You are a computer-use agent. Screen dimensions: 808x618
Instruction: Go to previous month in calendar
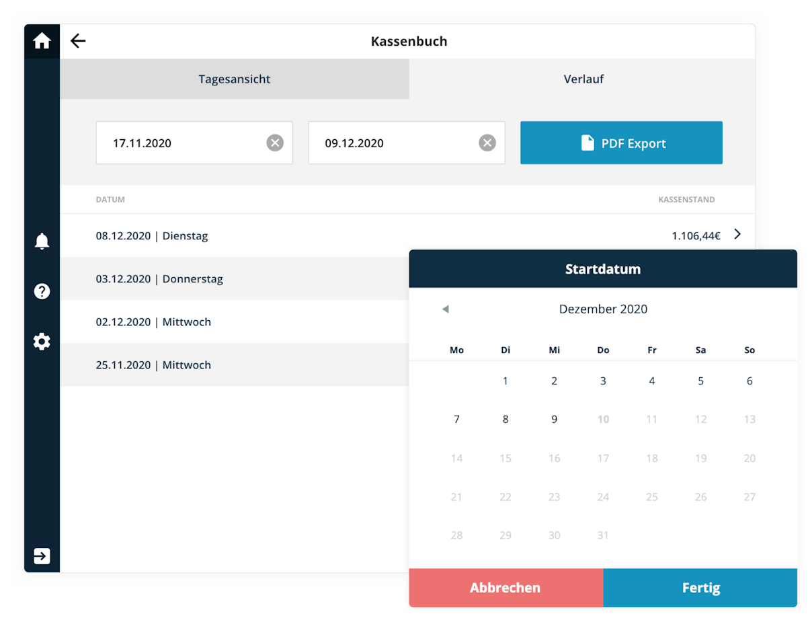445,309
